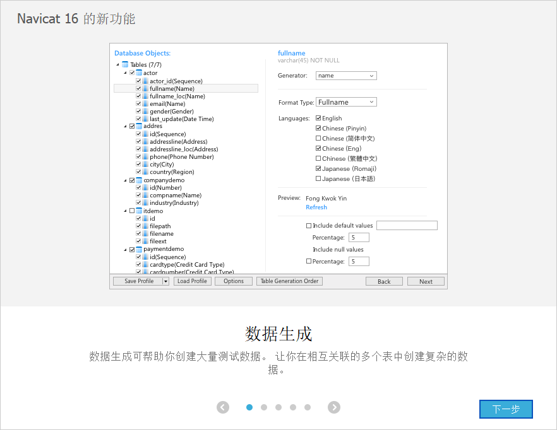Open the Generator dropdown
Image resolution: width=557 pixels, height=430 pixels.
pos(346,76)
